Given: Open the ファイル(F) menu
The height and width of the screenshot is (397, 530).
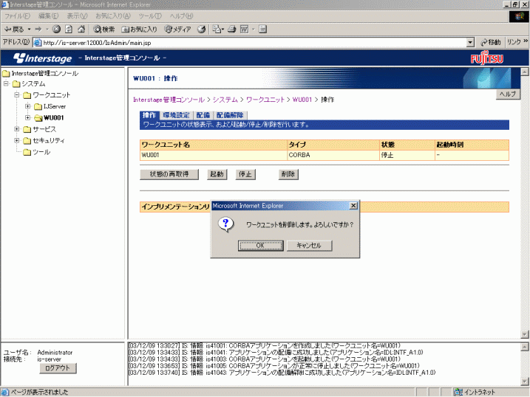Looking at the screenshot, I should click(17, 15).
